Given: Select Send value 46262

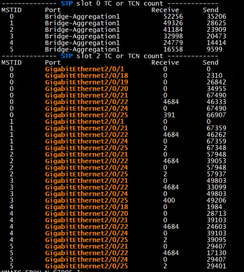Looking at the screenshot, I should point(216,135).
